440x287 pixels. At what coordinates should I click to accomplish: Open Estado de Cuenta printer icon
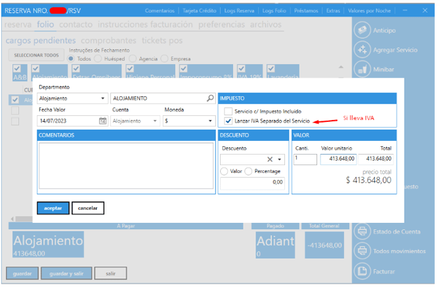[363, 231]
